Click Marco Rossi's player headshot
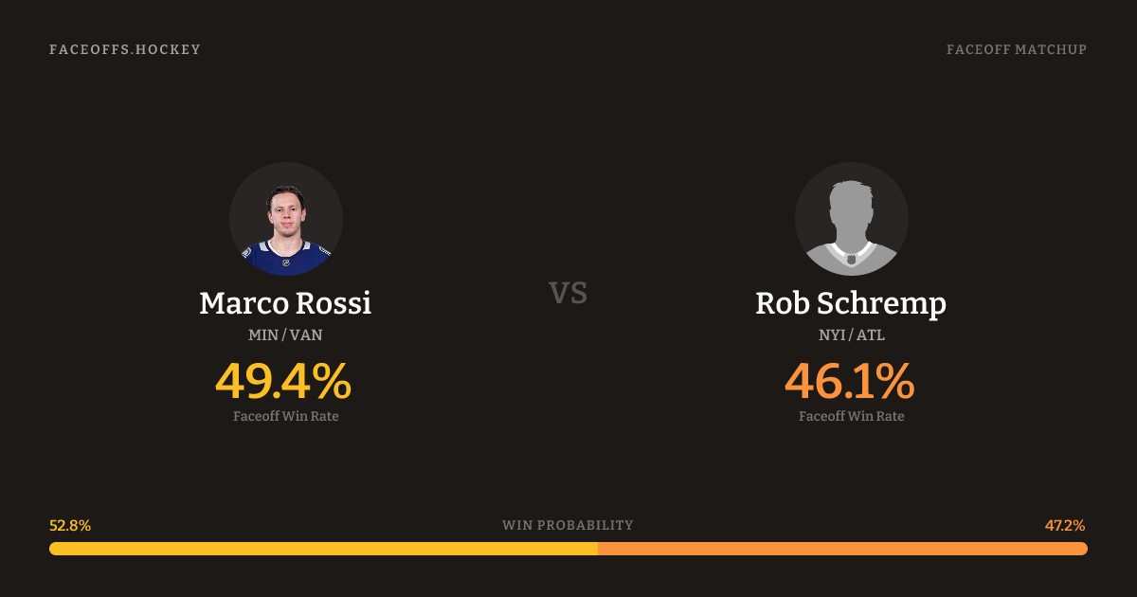The height and width of the screenshot is (597, 1137). 286,219
